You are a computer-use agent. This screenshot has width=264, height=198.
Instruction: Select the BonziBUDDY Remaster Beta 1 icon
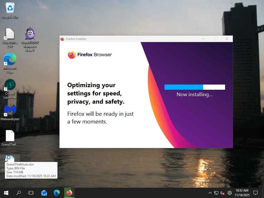coord(30,40)
